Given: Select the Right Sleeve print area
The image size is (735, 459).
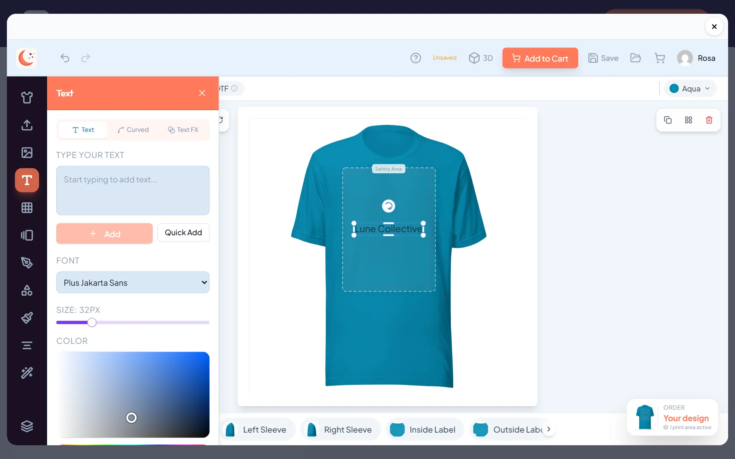Looking at the screenshot, I should click(x=341, y=430).
